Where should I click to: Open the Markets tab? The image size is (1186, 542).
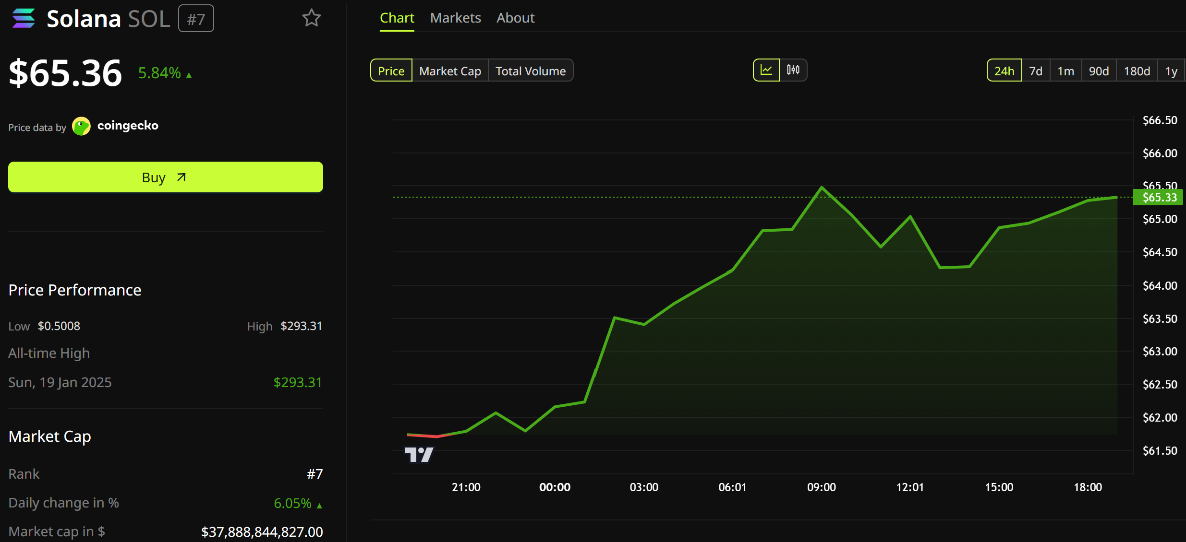coord(456,18)
